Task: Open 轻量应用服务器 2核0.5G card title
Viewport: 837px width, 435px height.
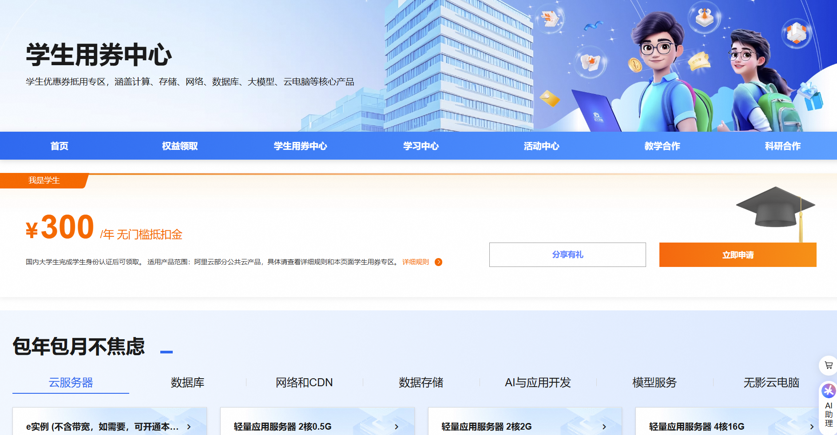Action: tap(282, 427)
